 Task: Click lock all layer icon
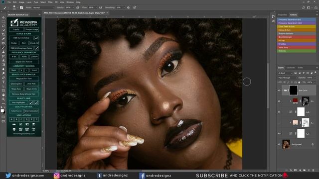tap(299, 83)
